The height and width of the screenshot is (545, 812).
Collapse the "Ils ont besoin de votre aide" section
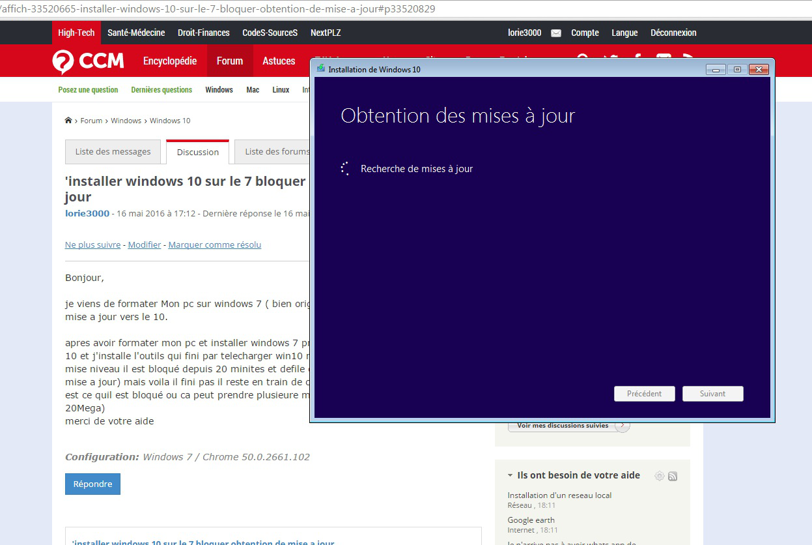pos(510,476)
